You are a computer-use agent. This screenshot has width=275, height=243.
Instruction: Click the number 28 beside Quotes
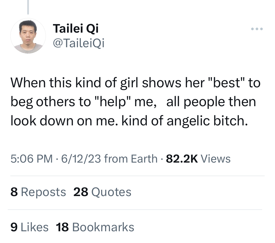tap(81, 192)
